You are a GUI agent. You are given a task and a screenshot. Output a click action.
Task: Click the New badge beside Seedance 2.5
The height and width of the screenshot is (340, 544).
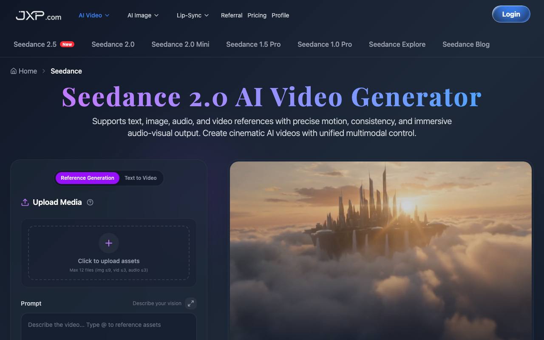click(x=67, y=44)
